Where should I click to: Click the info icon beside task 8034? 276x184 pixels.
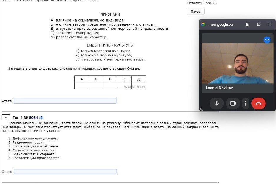point(41,118)
